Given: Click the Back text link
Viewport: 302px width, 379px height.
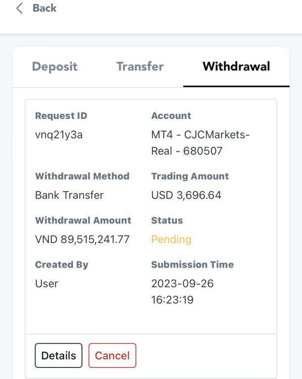Looking at the screenshot, I should click(x=44, y=9).
